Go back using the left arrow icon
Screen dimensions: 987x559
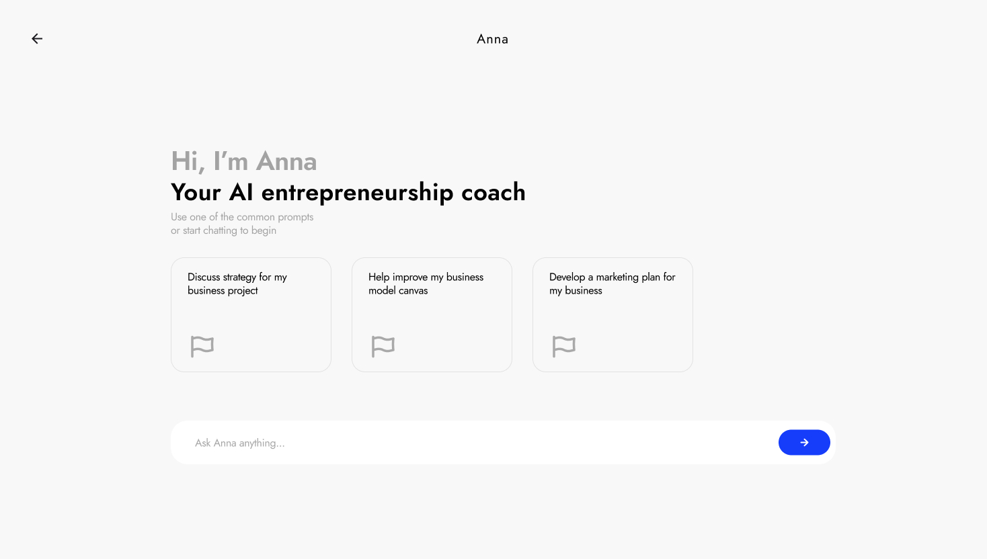(x=37, y=39)
